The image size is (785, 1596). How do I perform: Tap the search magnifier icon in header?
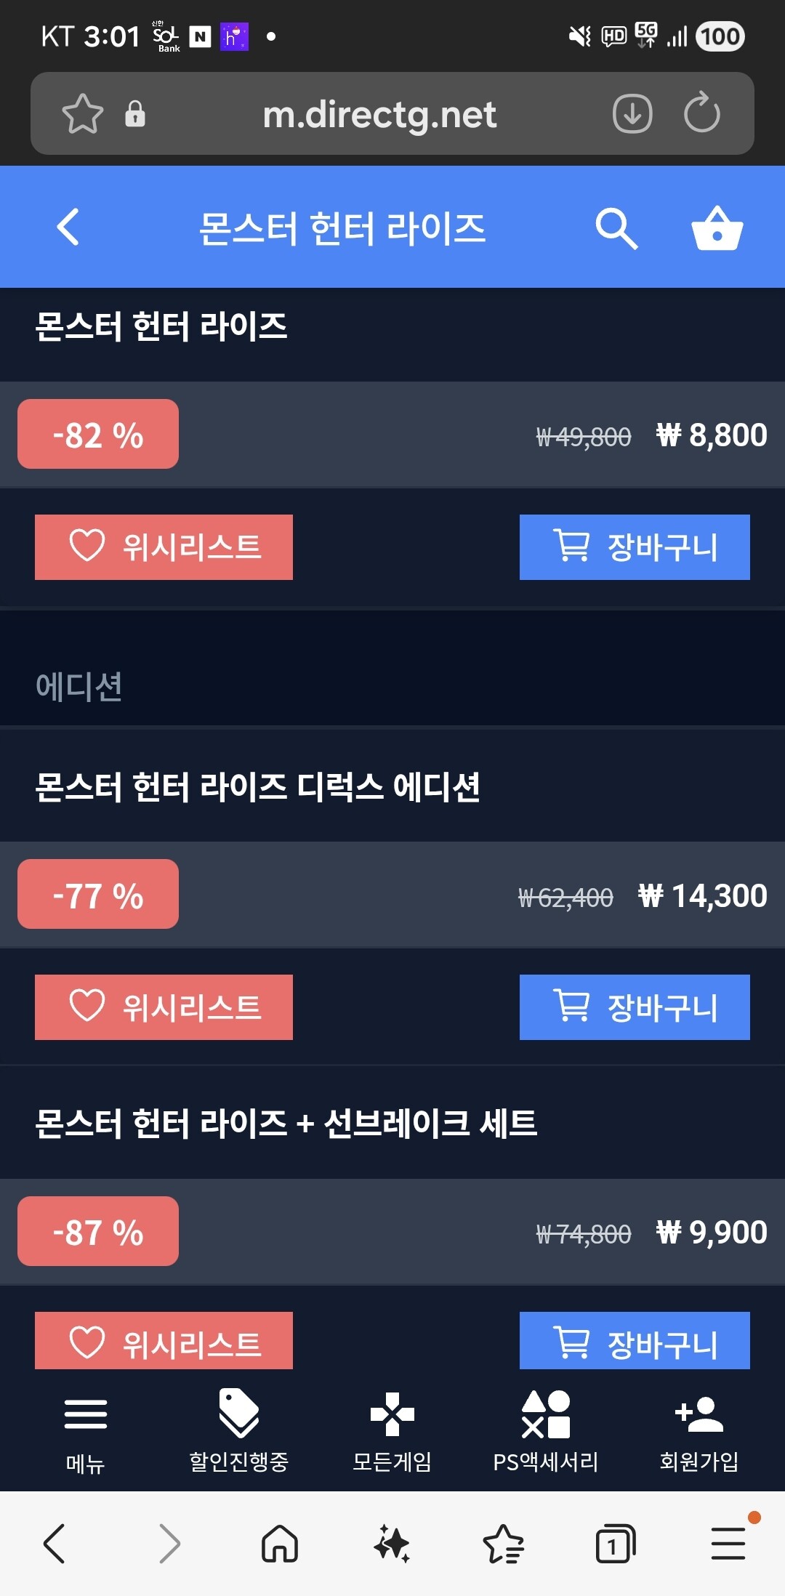(616, 229)
